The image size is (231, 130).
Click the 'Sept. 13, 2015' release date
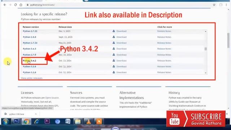pyautogui.click(x=65, y=37)
